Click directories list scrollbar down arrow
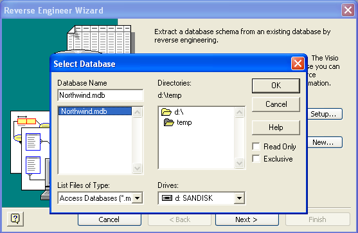Image resolution: width=358 pixels, height=233 pixels. pyautogui.click(x=239, y=163)
